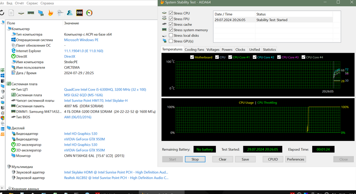
Task: Enable Stress GPU(s) checkbox
Action: (171, 41)
